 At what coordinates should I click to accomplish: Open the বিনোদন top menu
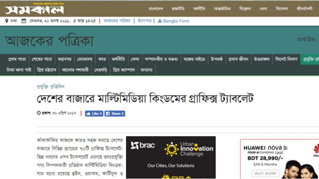pyautogui.click(x=282, y=9)
